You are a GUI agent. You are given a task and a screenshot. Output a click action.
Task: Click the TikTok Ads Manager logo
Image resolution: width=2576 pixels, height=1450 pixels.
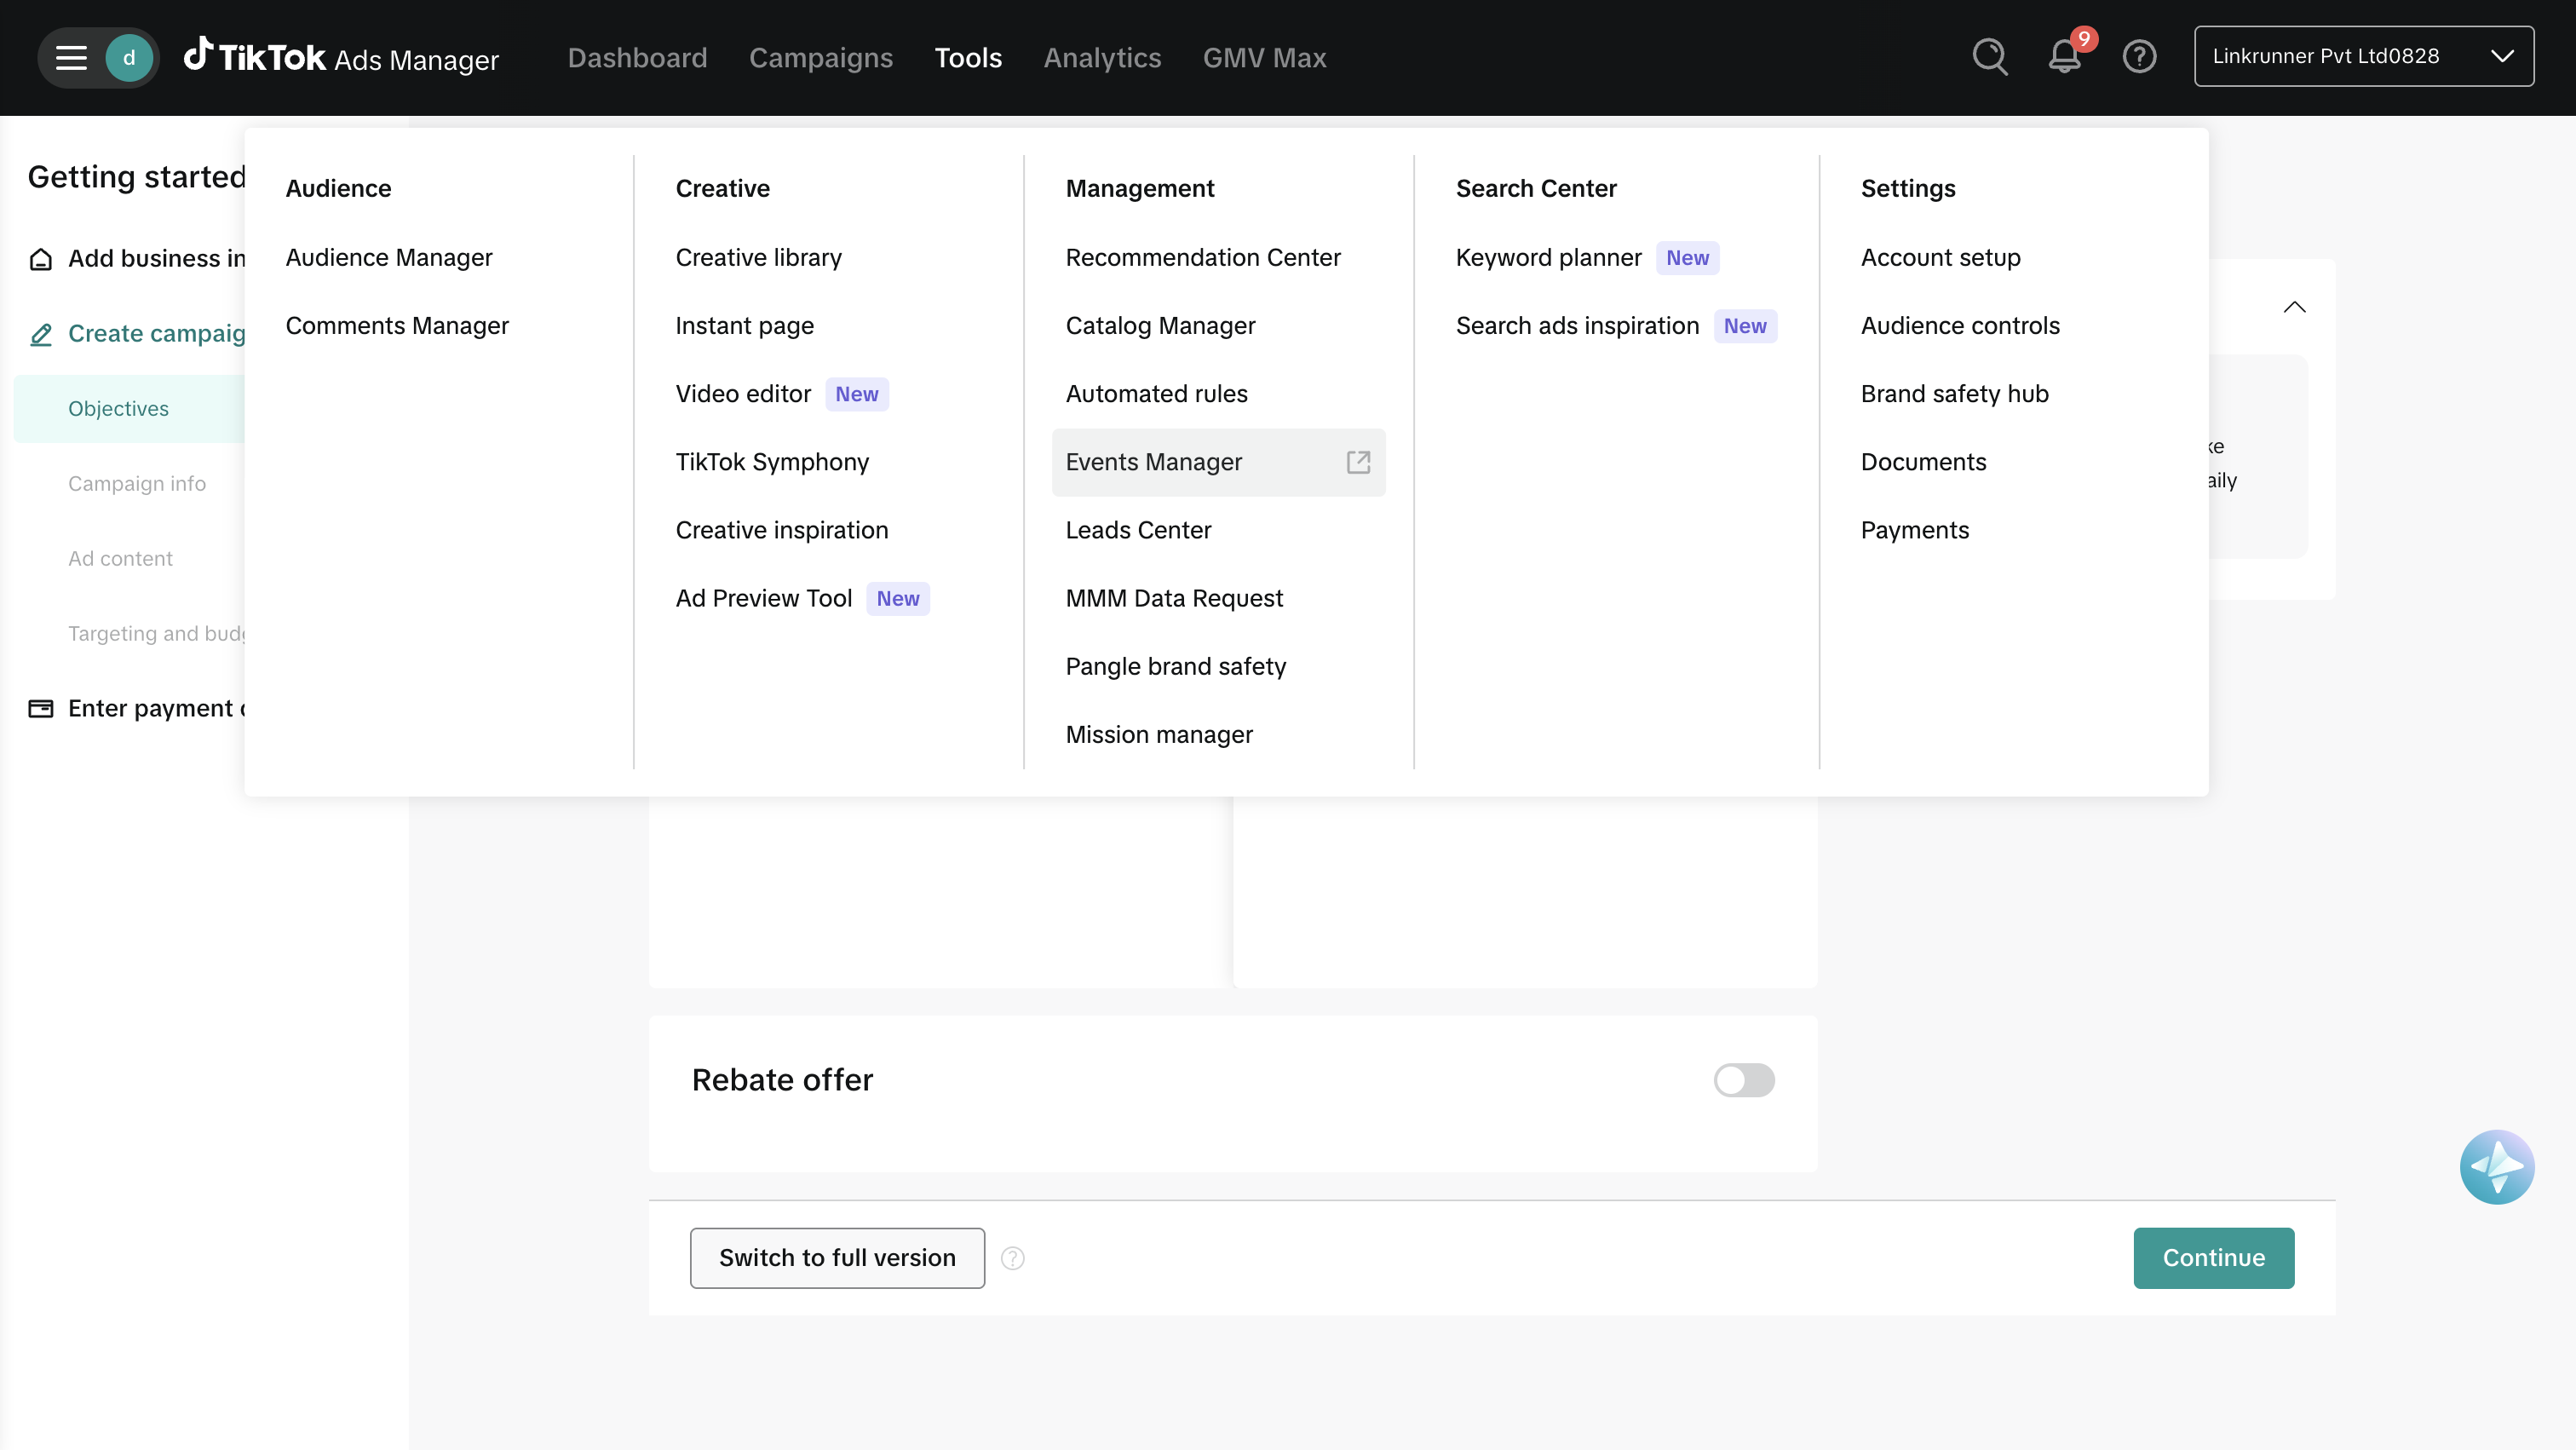(x=341, y=57)
